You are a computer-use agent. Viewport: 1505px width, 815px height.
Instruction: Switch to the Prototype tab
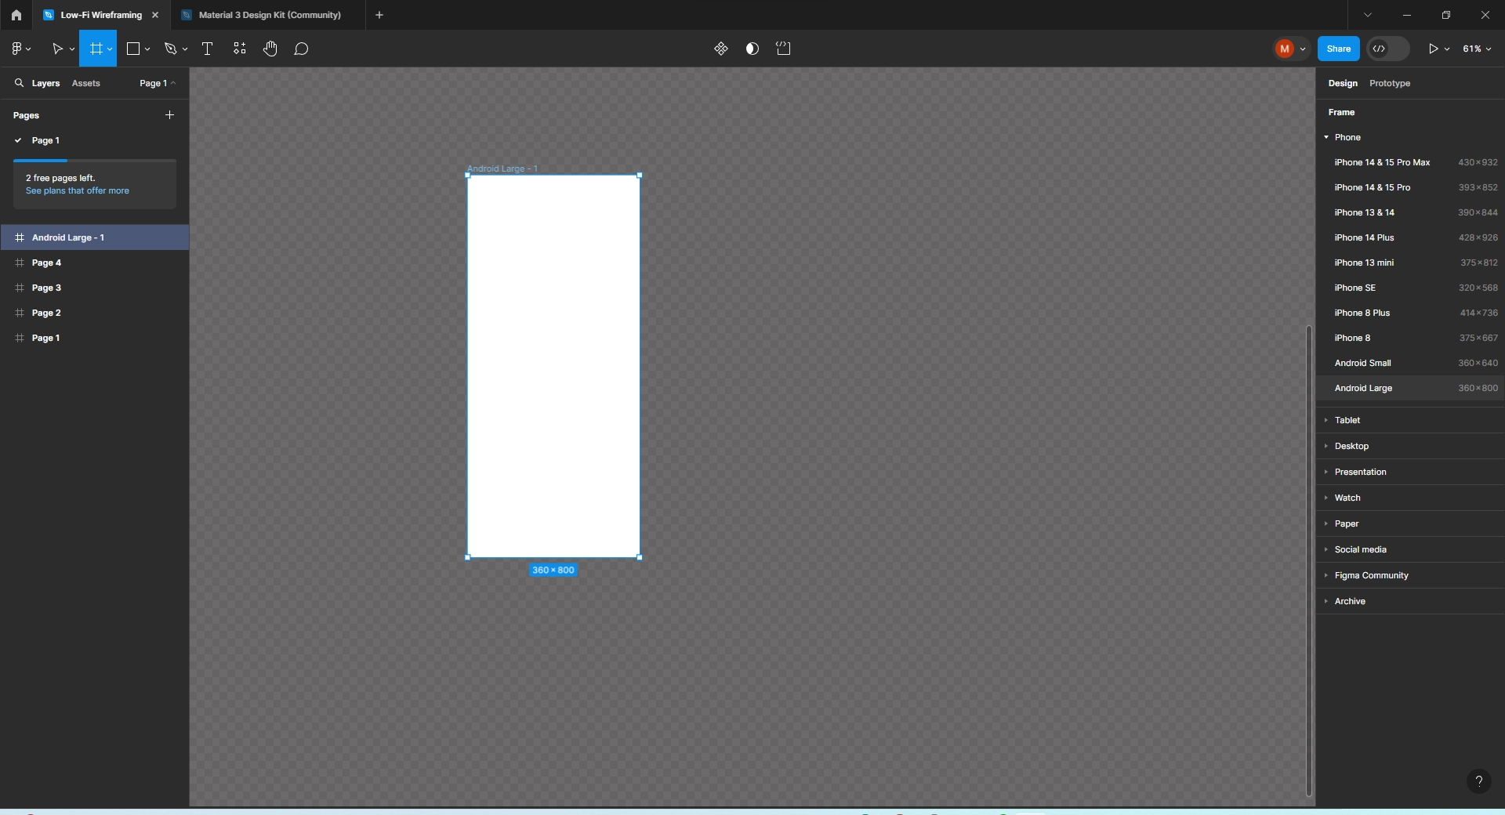click(x=1389, y=83)
